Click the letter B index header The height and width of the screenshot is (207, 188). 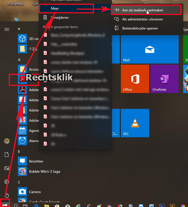tap(19, 152)
